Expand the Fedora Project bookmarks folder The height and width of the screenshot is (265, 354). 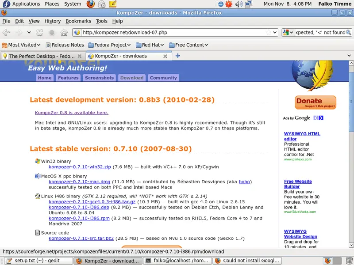[109, 45]
